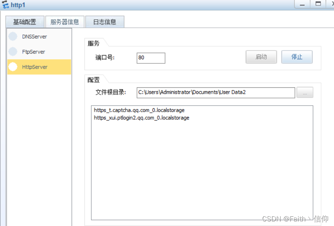This screenshot has height=226, width=334.
Task: Choose the FtpServer list entry label
Action: click(33, 52)
